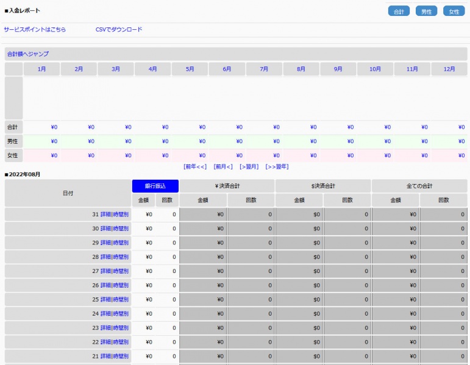Click the 女性 filter button
Image resolution: width=470 pixels, height=365 pixels.
454,11
